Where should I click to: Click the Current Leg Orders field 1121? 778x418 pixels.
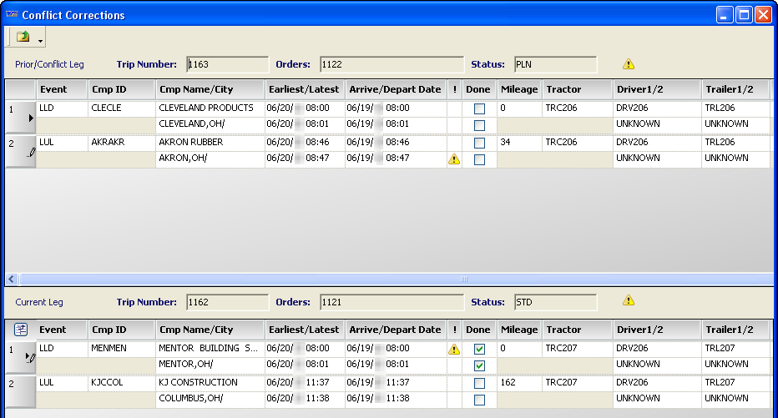click(392, 302)
